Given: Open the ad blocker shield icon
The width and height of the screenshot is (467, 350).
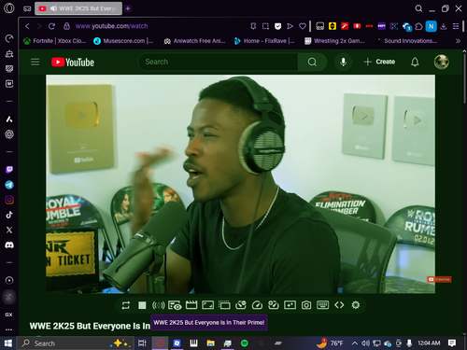Looking at the screenshot, I should 277,26.
